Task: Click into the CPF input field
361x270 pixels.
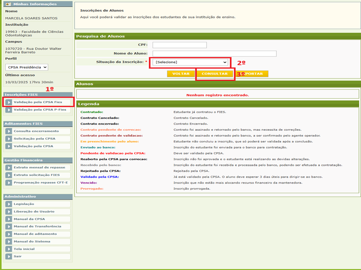Action: pyautogui.click(x=179, y=45)
